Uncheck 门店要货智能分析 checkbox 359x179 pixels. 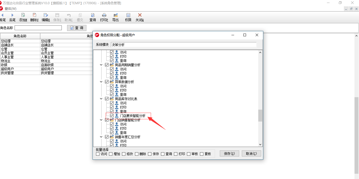pyautogui.click(x=112, y=116)
